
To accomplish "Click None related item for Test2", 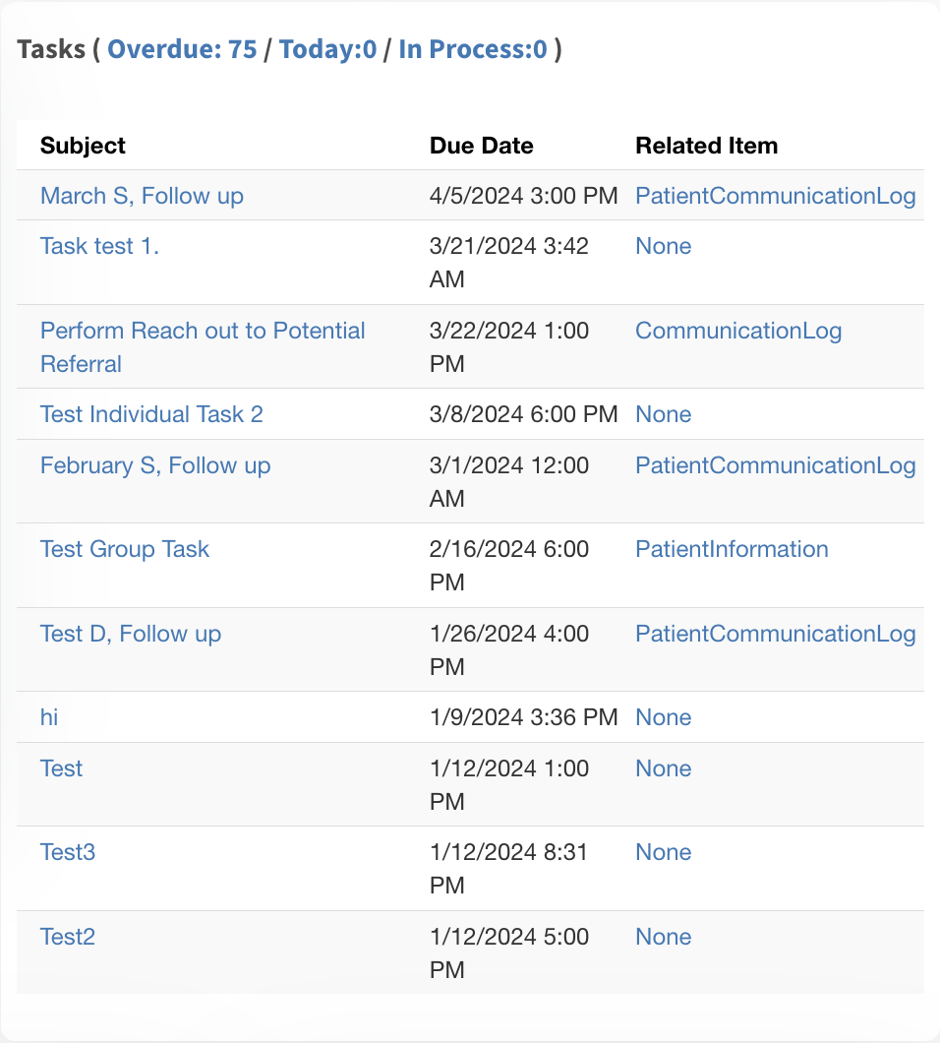I will coord(664,937).
